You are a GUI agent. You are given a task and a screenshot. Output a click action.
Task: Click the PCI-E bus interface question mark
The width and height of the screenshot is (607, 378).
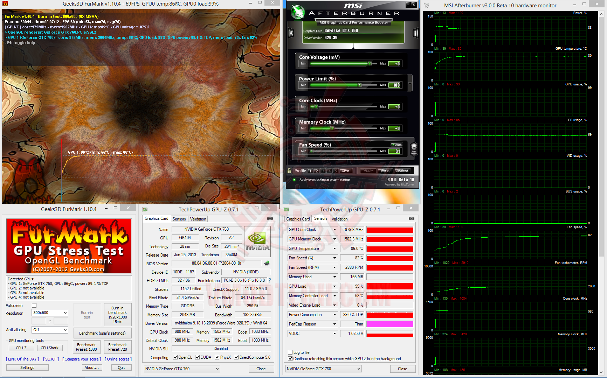[x=270, y=280]
